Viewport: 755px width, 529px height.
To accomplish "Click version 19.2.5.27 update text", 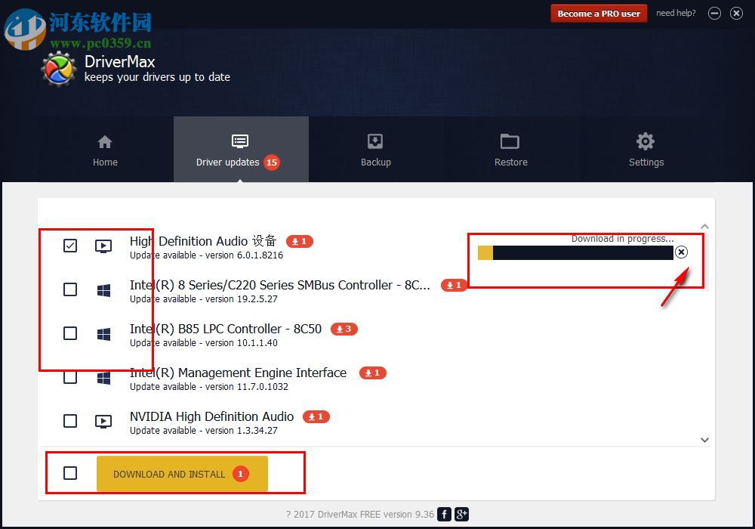I will pyautogui.click(x=204, y=299).
